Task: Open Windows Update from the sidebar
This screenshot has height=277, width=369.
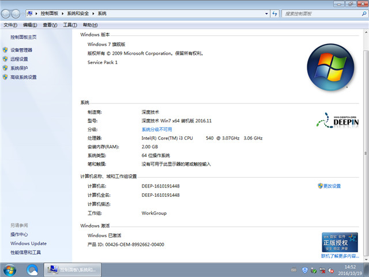Action: [28, 244]
